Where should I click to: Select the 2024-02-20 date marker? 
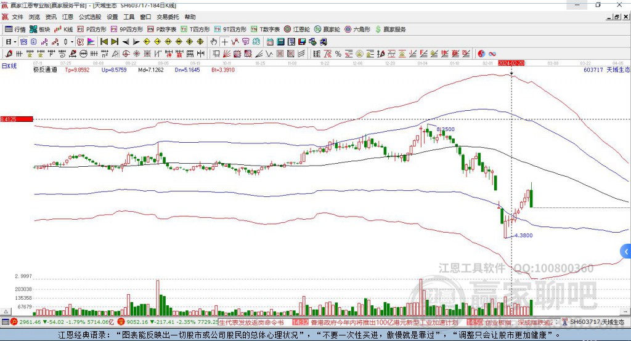pos(511,63)
